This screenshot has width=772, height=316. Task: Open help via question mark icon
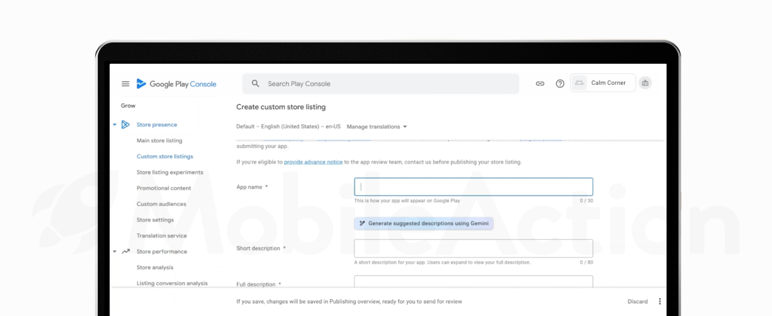pyautogui.click(x=560, y=84)
